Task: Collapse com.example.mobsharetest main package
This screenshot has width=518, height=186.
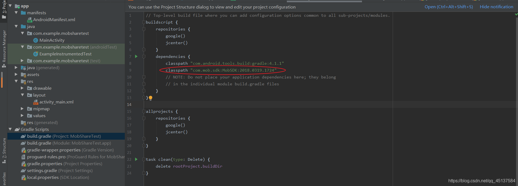Action: [22, 33]
